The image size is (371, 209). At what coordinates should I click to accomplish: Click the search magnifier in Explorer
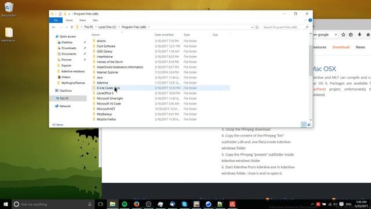coord(307,27)
